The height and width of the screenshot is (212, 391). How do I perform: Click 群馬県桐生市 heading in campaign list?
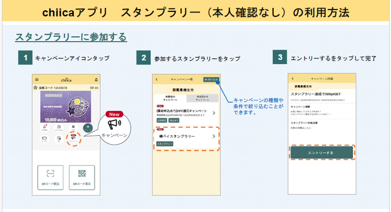tap(183, 90)
